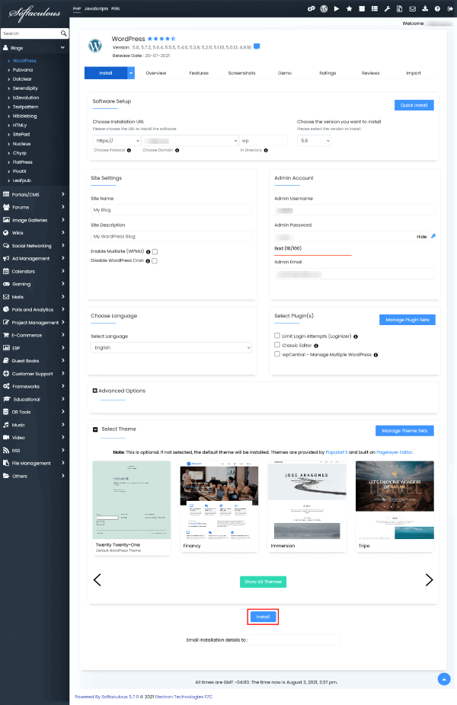Open WordPress manager icon in top toolbar
The height and width of the screenshot is (705, 457).
coord(324,8)
